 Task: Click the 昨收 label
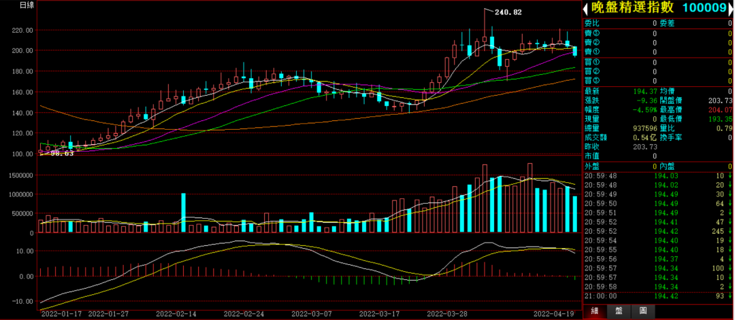pyautogui.click(x=591, y=147)
